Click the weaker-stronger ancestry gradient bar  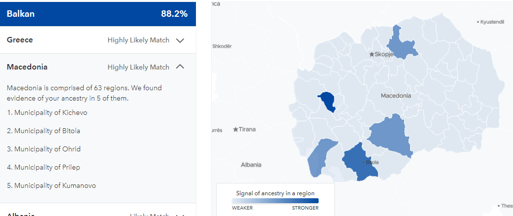pyautogui.click(x=275, y=201)
